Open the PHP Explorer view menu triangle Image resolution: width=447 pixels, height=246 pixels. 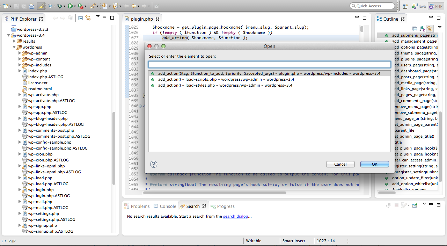[98, 17]
